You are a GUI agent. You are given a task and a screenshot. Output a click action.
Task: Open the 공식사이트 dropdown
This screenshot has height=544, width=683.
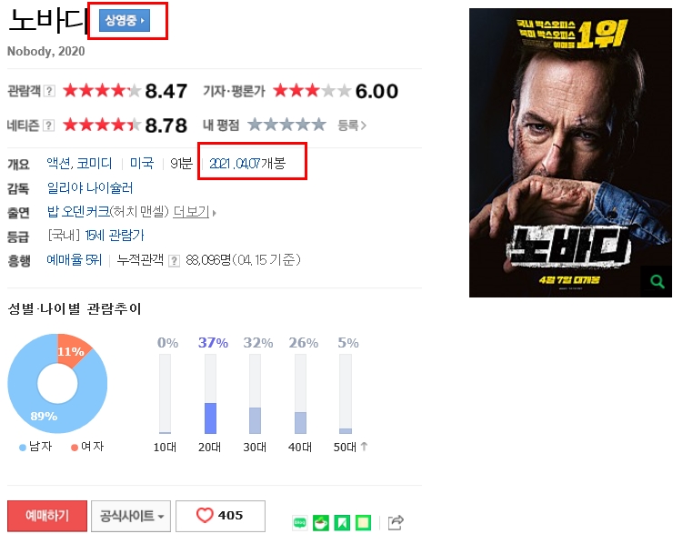131,516
